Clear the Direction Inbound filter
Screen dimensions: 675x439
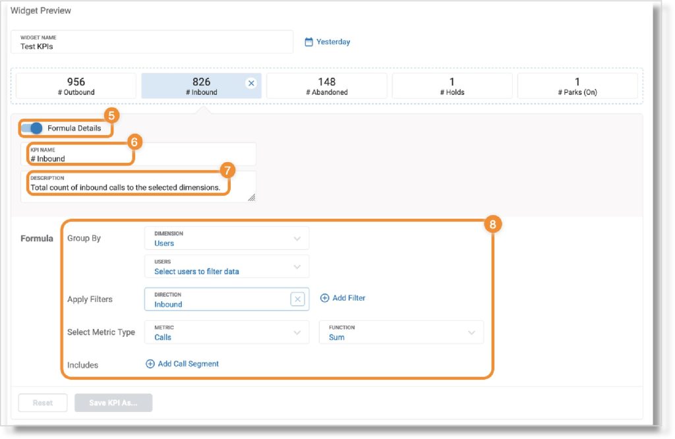click(x=297, y=299)
